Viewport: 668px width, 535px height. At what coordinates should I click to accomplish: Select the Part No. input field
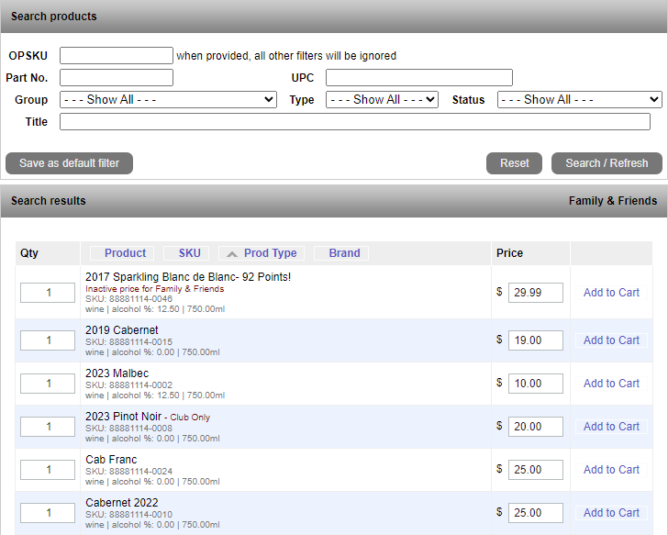(116, 78)
